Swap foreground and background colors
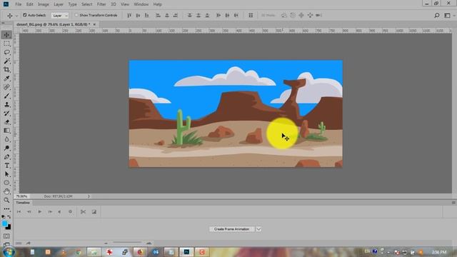Image resolution: width=457 pixels, height=257 pixels. click(9, 217)
